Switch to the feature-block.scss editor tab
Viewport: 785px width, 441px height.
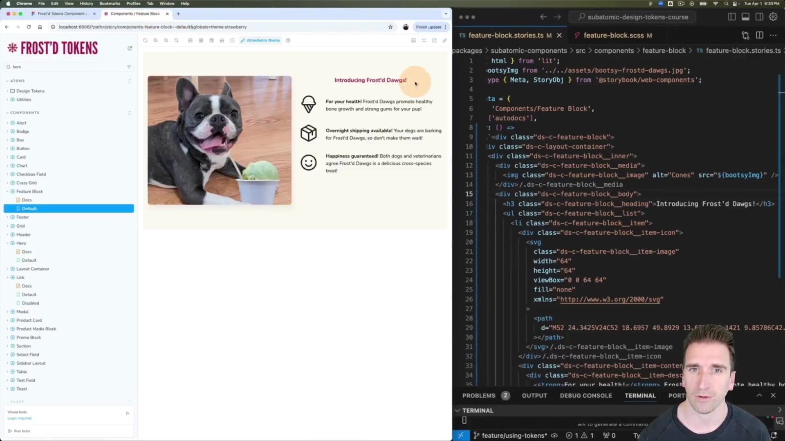point(613,36)
